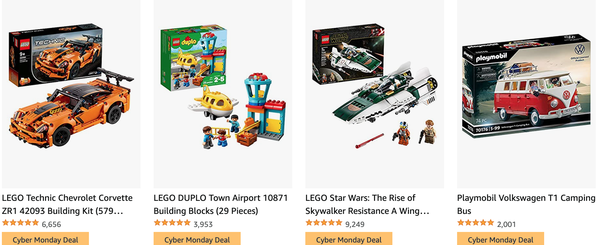
Task: Open the LEGO Technic Corvette product image
Action: (x=71, y=94)
